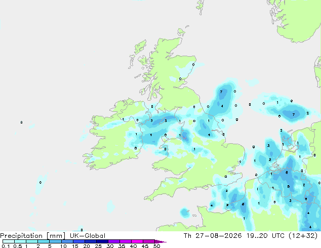Select the 25 to 30 dark navy swatch

(x=102, y=241)
